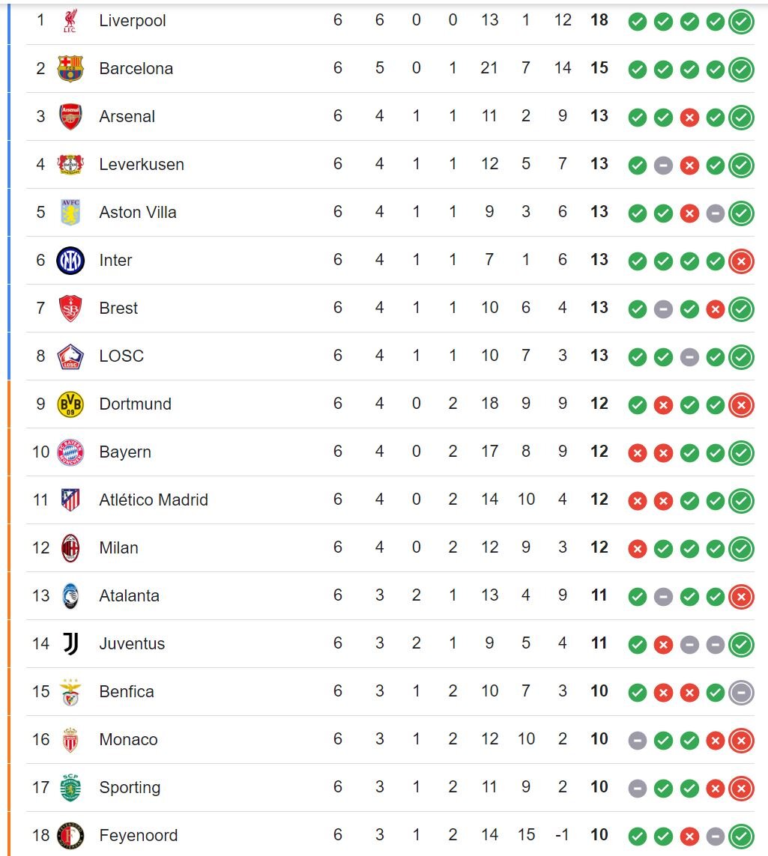Select the Benfica team name
Image resolution: width=768 pixels, height=856 pixels.
127,692
